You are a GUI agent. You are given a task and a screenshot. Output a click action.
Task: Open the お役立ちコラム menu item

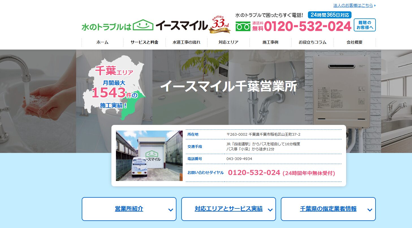[312, 42]
